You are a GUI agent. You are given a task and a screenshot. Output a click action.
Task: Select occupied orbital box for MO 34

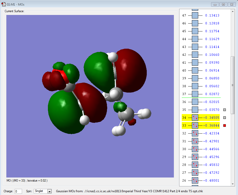click(x=195, y=118)
